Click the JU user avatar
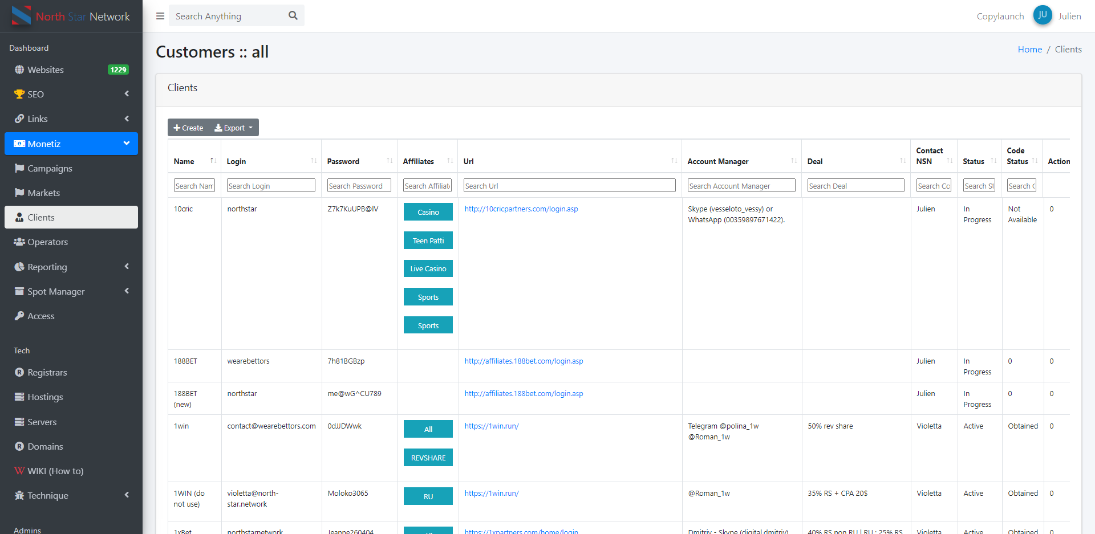 click(1042, 15)
